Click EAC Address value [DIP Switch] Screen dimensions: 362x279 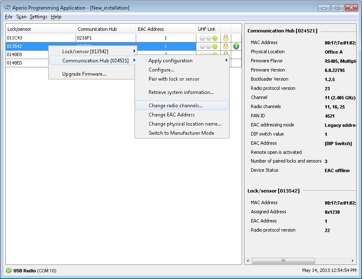[338, 143]
